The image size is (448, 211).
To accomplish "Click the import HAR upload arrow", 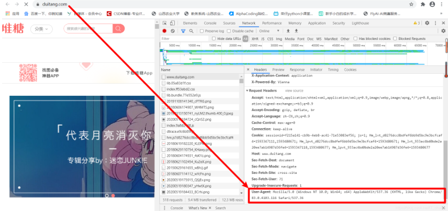I will 288,31.
